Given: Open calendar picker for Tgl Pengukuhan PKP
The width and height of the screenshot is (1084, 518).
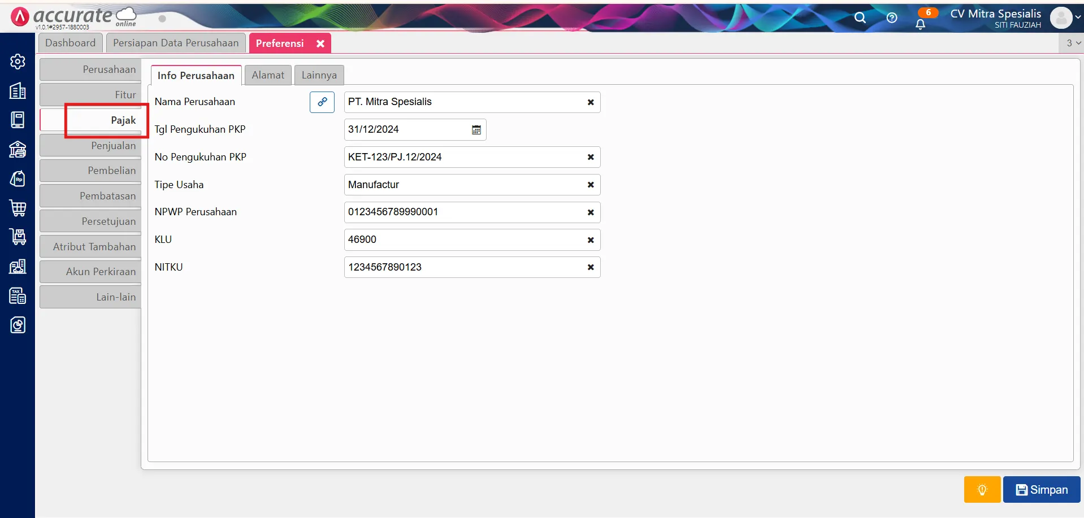Looking at the screenshot, I should (x=476, y=130).
